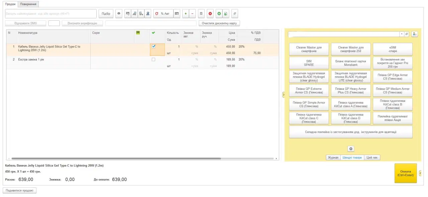
Task: Click the green-arrow document icon right of the barcode scanner
Action: [134, 14]
